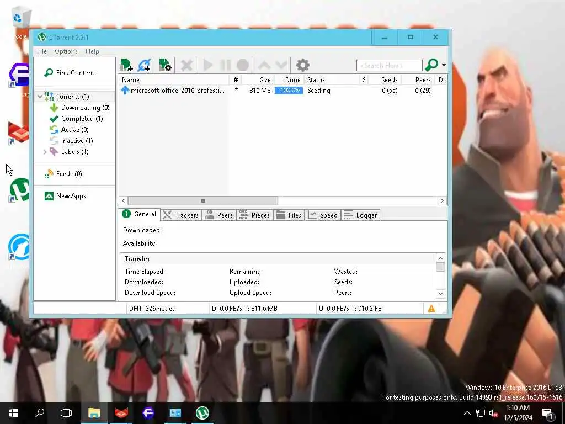565x424 pixels.
Task: Click the uTorrent taskbar icon
Action: [202, 413]
